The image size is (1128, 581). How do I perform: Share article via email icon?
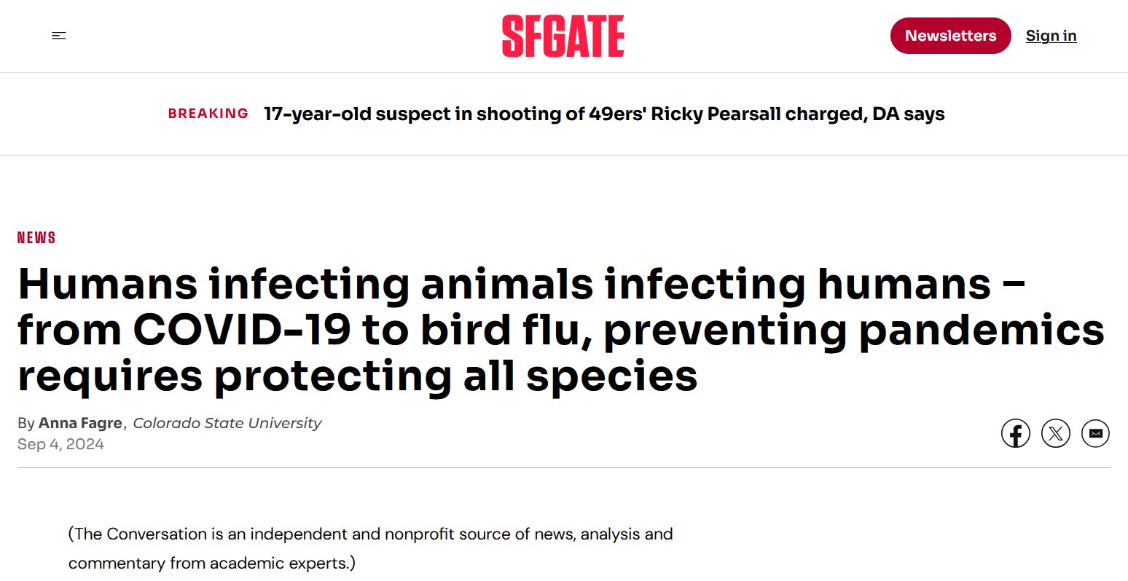[1095, 434]
